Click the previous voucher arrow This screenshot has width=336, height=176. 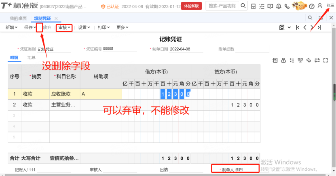305,27
